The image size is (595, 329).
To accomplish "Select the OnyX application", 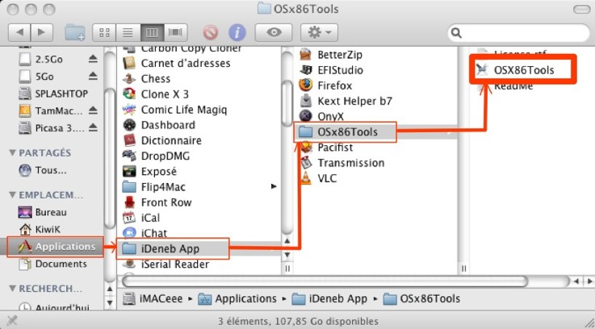I will tap(321, 116).
